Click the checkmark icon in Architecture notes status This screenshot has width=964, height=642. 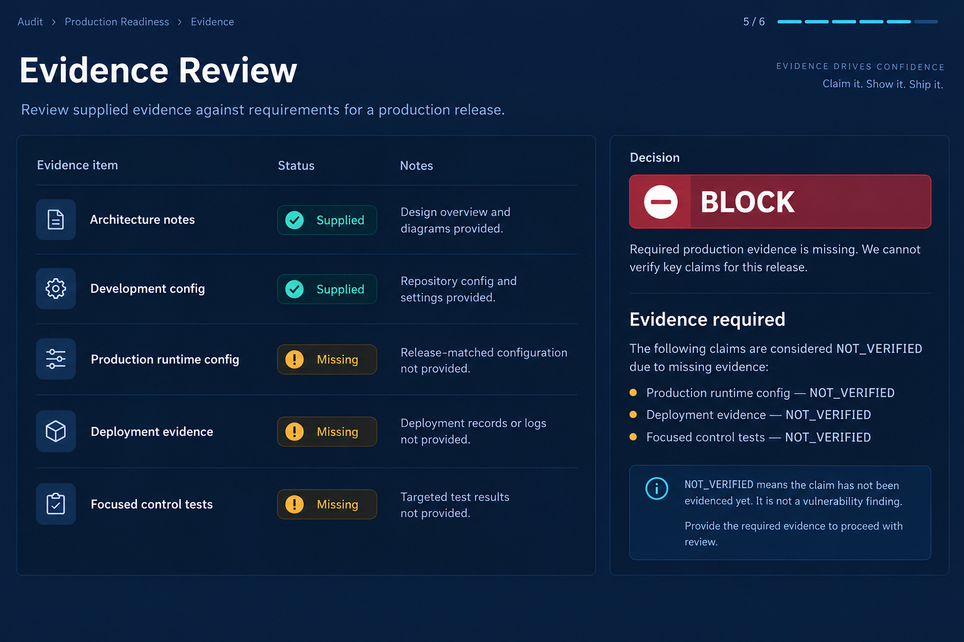(x=294, y=220)
